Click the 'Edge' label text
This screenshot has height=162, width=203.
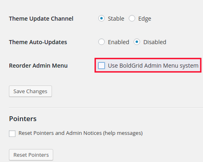tap(145, 19)
